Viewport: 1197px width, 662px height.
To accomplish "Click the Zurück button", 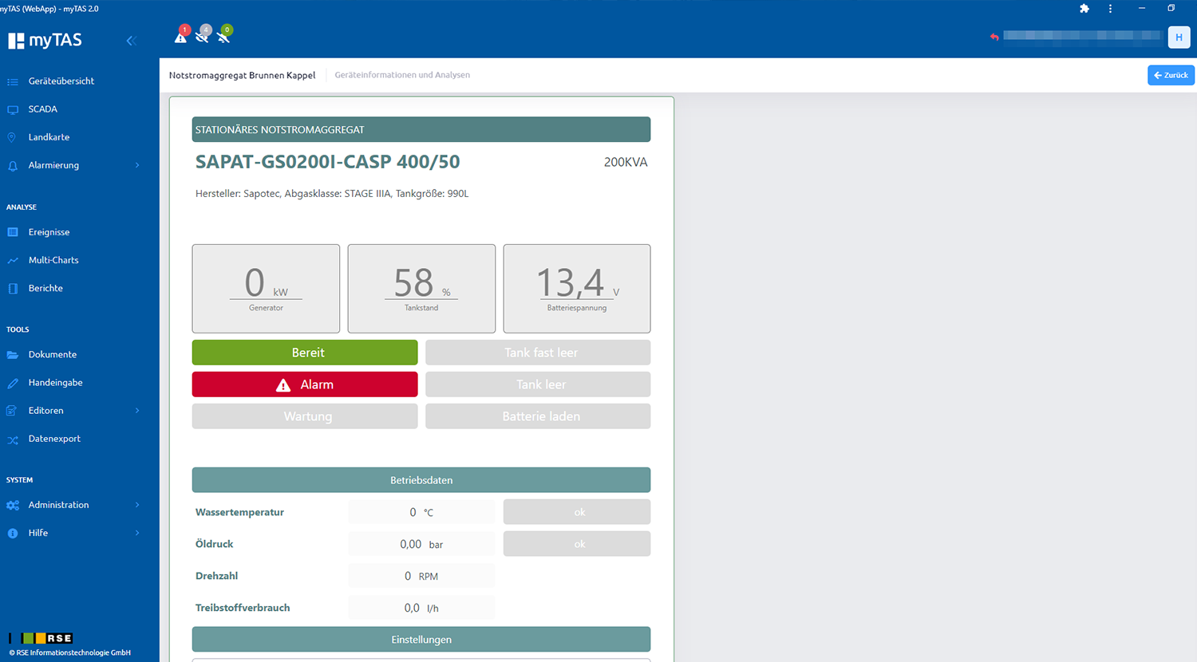I will pos(1171,75).
